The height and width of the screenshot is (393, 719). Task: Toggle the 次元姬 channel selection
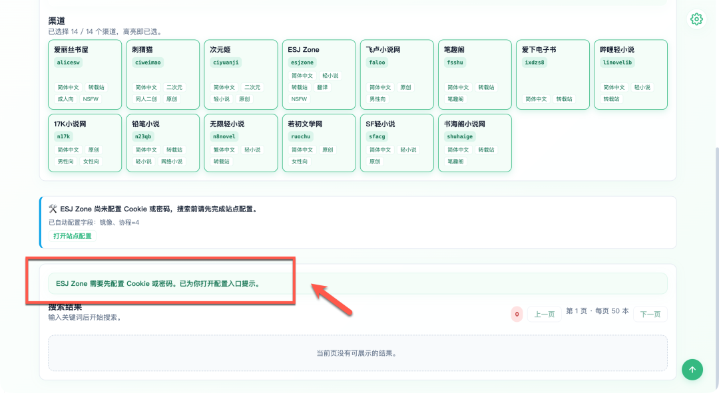[240, 74]
